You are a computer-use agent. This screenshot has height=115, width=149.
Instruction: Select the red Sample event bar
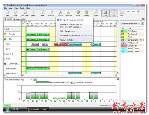pos(61,44)
